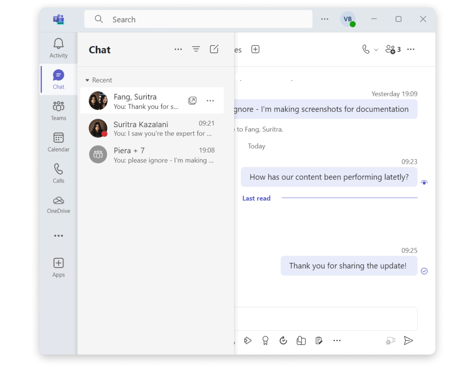Click the Search field at top
475x367 pixels.
198,19
